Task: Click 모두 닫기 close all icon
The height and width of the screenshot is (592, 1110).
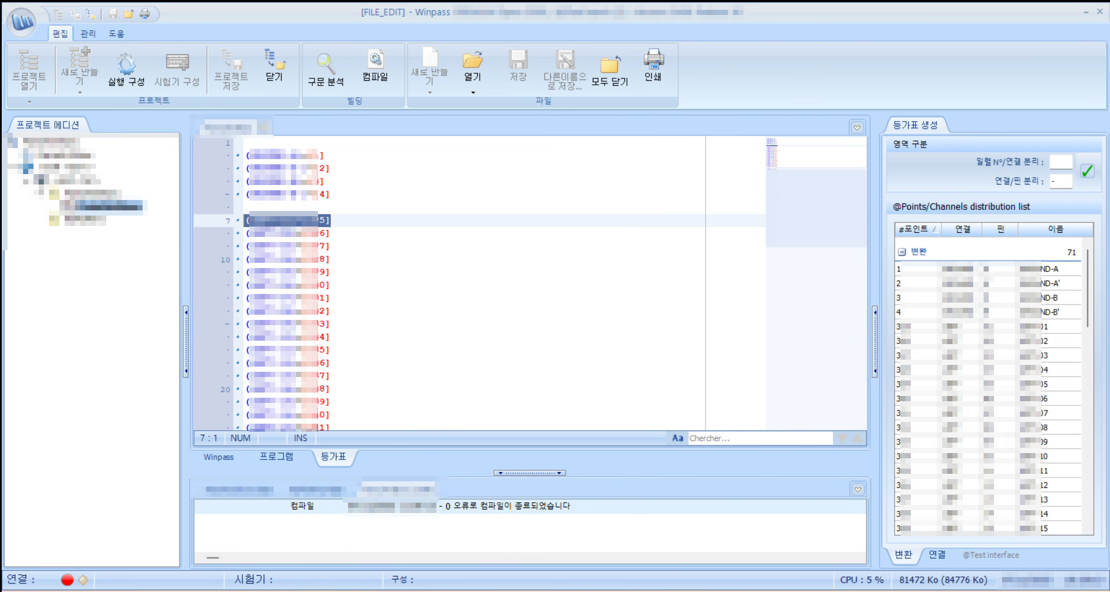Action: point(610,65)
